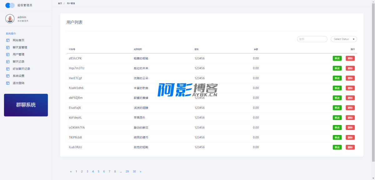Click nickname 优雅的云朵
Screen dimensions: 375x180
(141, 78)
